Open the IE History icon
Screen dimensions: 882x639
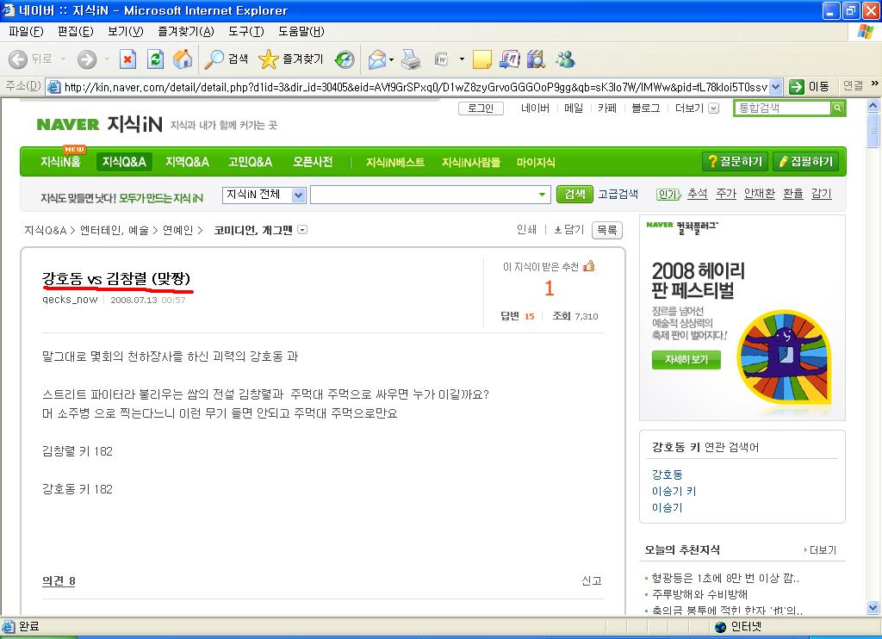point(345,59)
